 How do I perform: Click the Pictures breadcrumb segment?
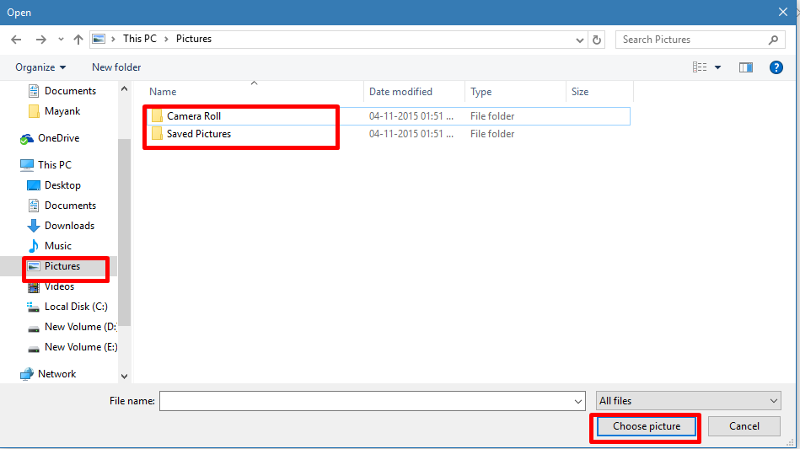click(x=194, y=39)
